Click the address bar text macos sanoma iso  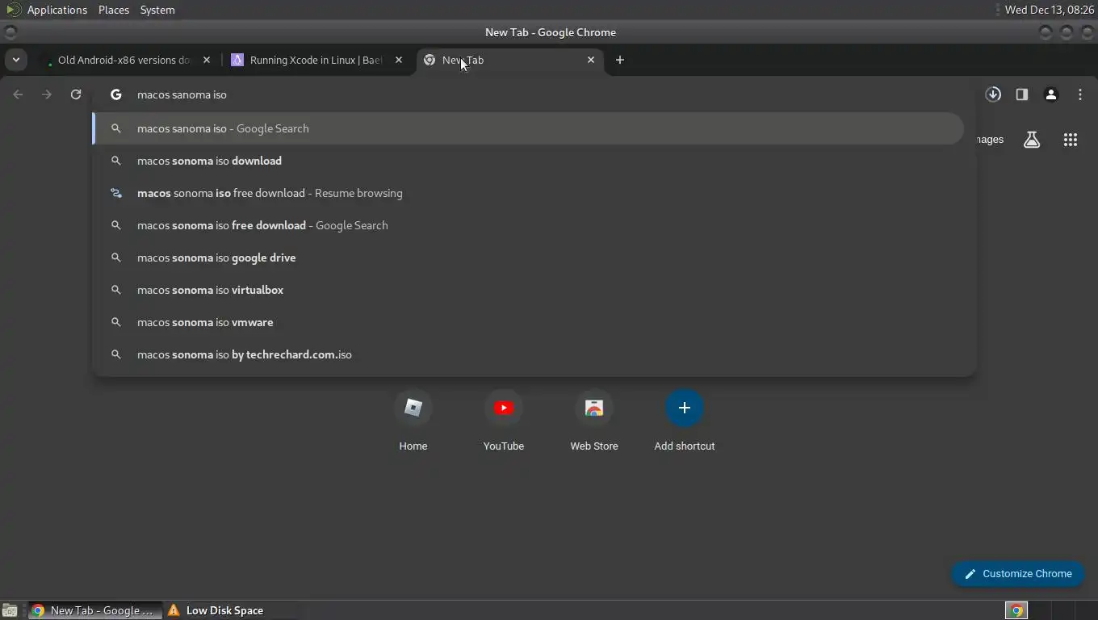(x=182, y=94)
